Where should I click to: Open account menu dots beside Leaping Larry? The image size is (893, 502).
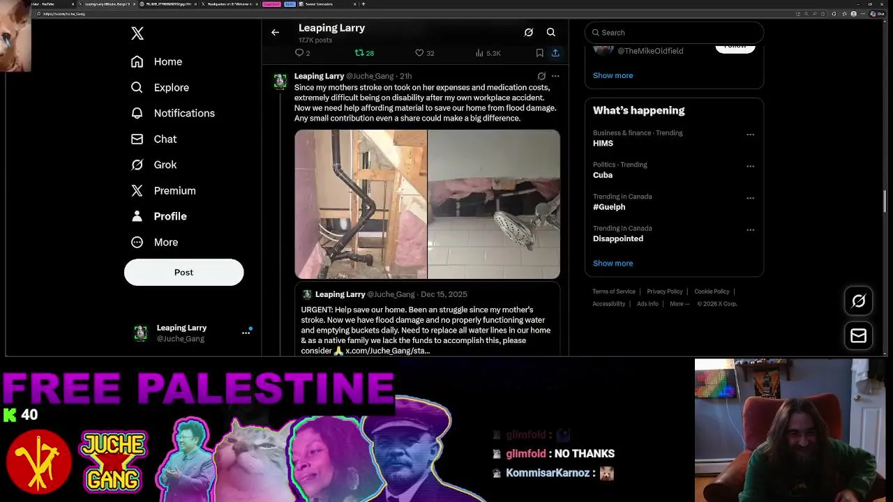point(246,333)
